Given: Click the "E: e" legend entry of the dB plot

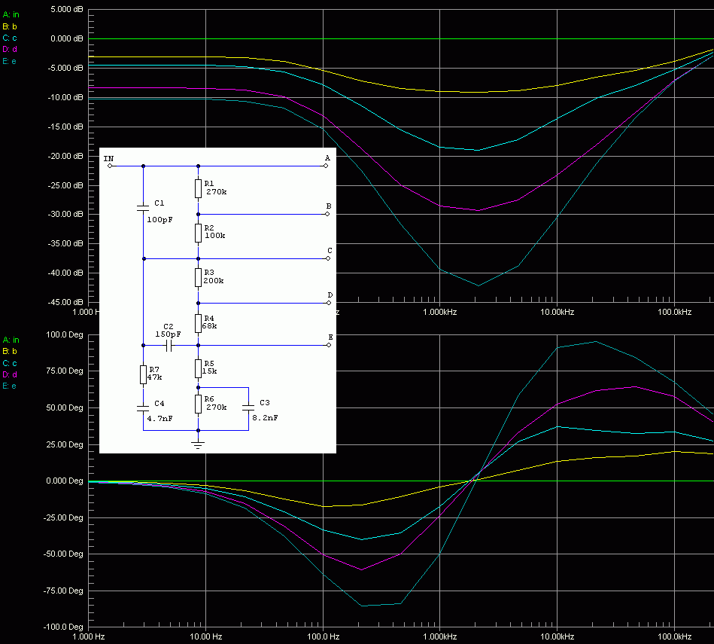Looking at the screenshot, I should pyautogui.click(x=9, y=61).
